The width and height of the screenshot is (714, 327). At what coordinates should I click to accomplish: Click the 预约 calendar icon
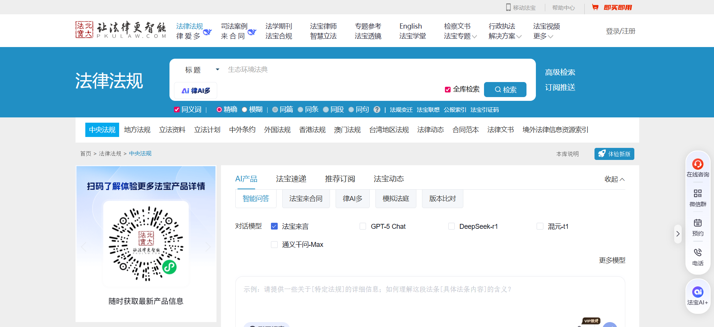coord(698,223)
